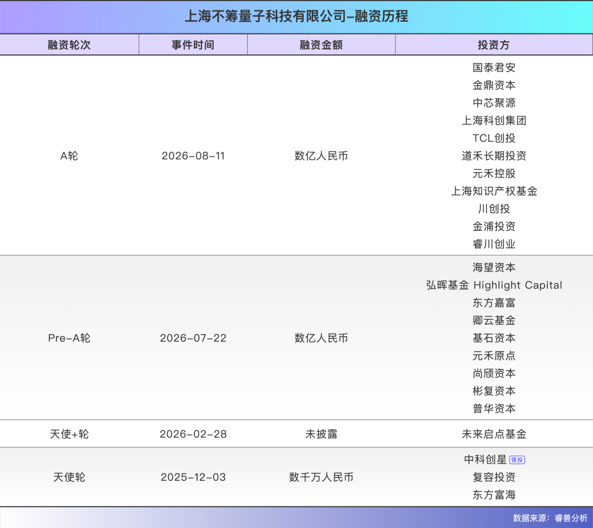Image resolution: width=593 pixels, height=528 pixels.
Task: Click the title 上海不筹量子科技有限公司-融资历程
Action: click(x=296, y=16)
